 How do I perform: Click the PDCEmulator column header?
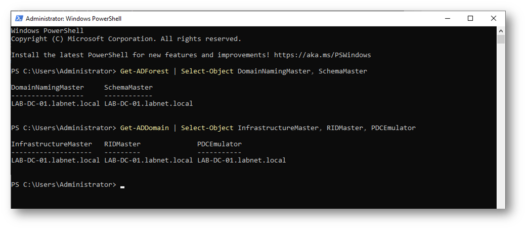(219, 144)
